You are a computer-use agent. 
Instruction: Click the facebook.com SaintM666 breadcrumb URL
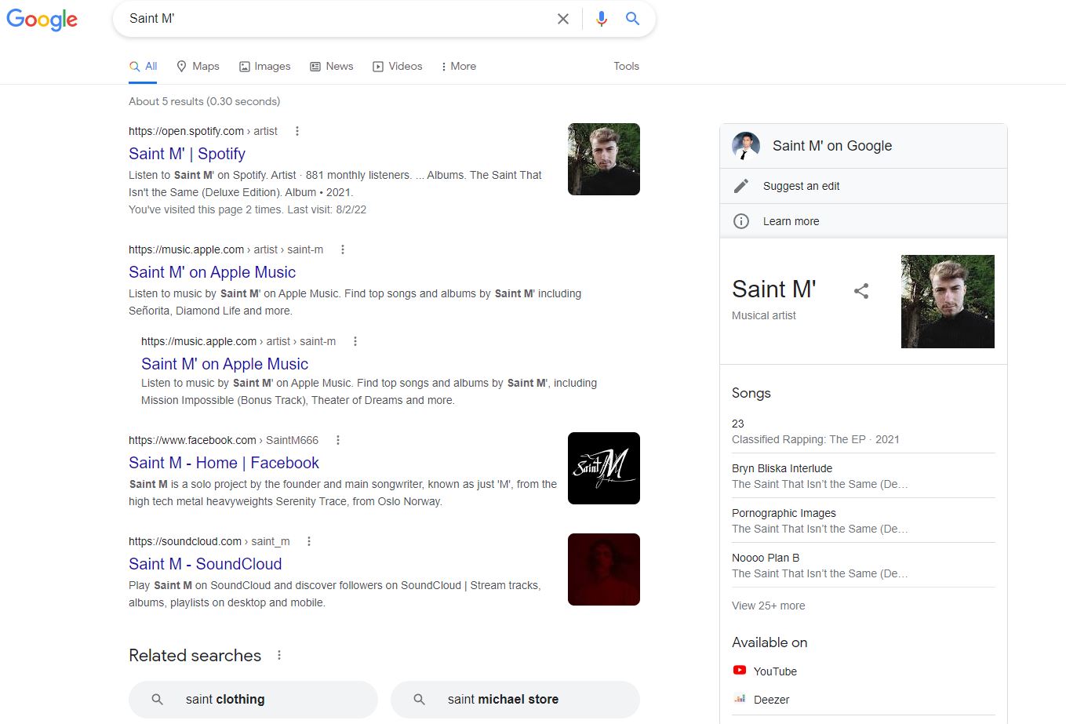[224, 440]
